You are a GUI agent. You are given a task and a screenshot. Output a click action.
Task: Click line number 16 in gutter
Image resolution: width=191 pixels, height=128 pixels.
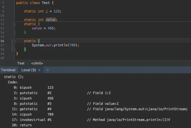[2, 41]
